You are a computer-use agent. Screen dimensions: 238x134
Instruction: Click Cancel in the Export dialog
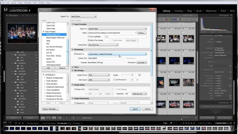click(x=147, y=109)
